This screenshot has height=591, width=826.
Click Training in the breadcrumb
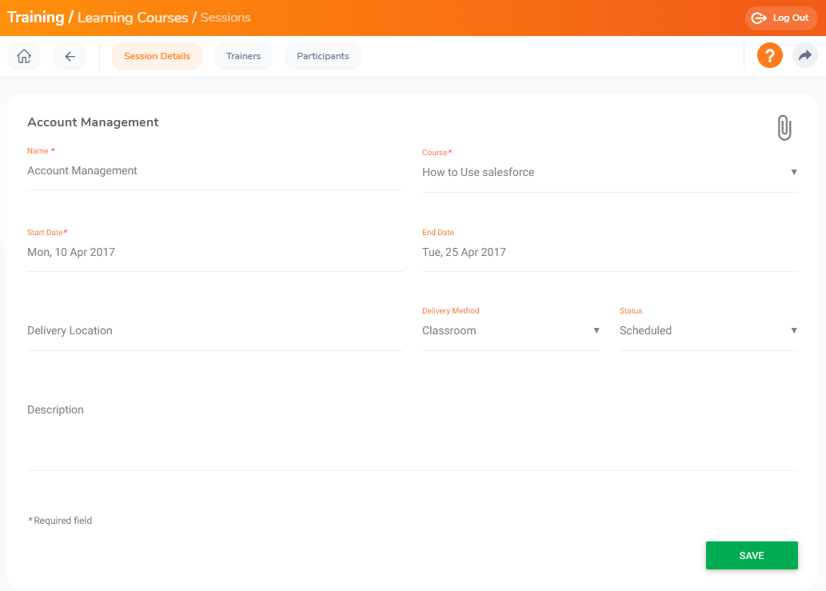(36, 18)
